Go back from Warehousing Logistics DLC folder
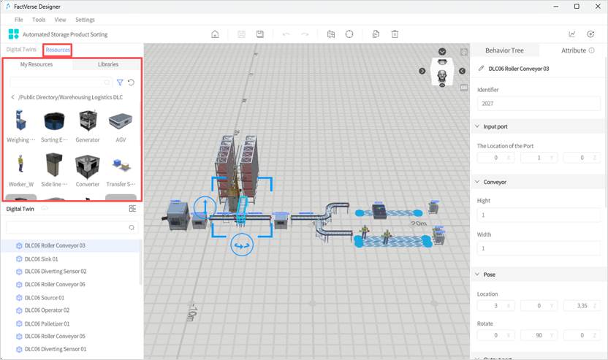Viewport: 608px width, 360px height. (x=12, y=97)
